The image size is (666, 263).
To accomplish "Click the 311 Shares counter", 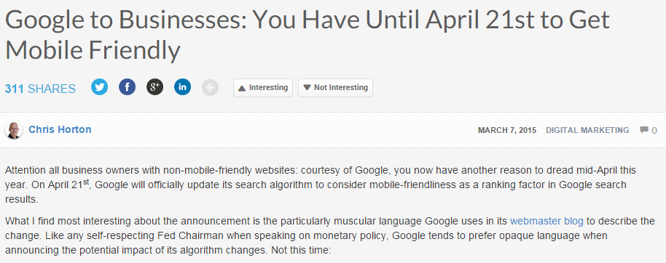I will [x=40, y=89].
